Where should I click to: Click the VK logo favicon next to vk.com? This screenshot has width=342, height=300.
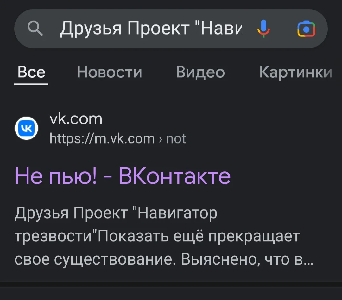click(x=27, y=128)
